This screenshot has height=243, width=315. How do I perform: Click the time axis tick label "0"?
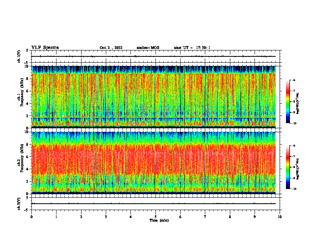tap(31, 217)
